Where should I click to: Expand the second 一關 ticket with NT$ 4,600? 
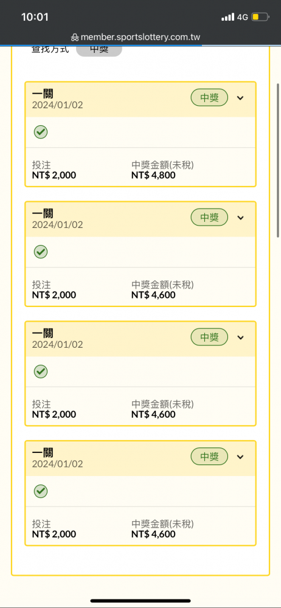[240, 218]
